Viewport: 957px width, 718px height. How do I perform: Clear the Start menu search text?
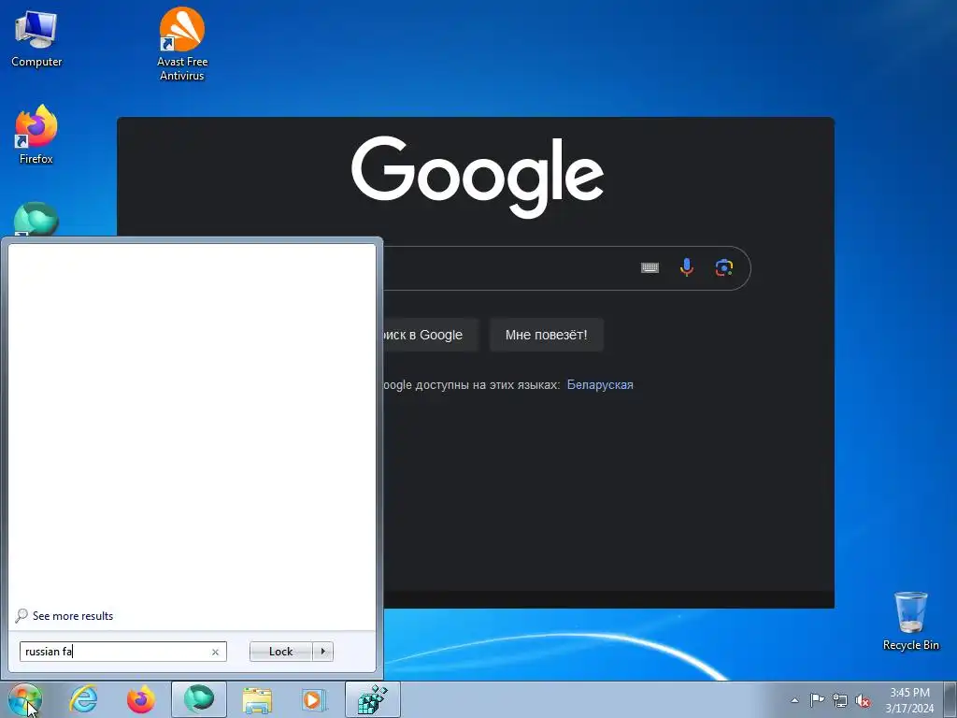(x=215, y=652)
